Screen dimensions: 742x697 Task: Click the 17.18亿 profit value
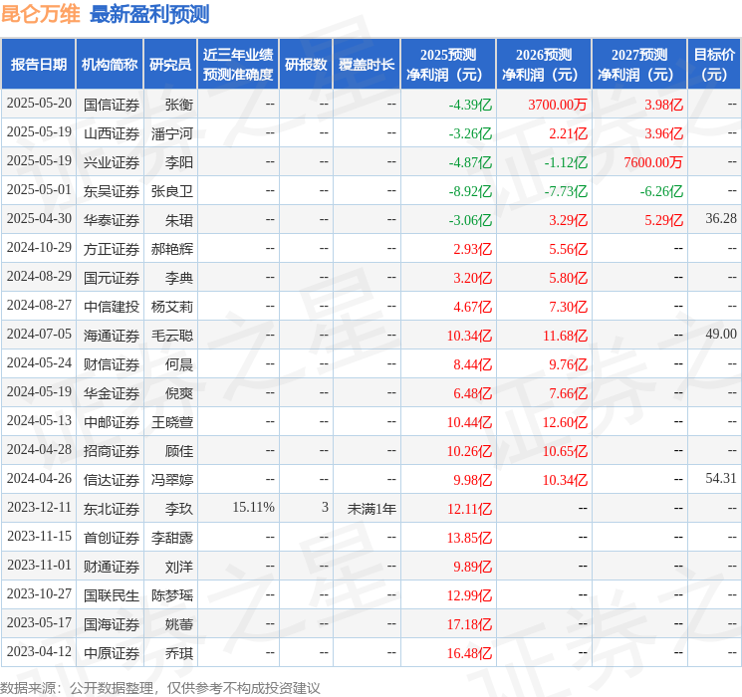(x=469, y=624)
